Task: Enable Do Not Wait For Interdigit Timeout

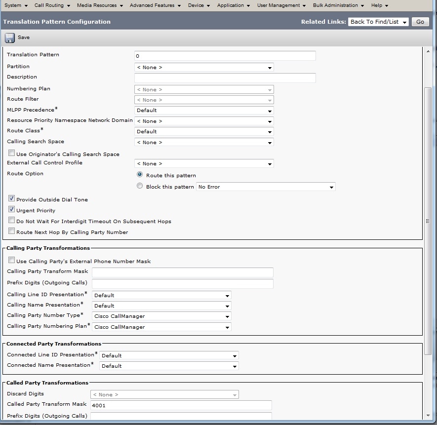Action: pos(11,220)
